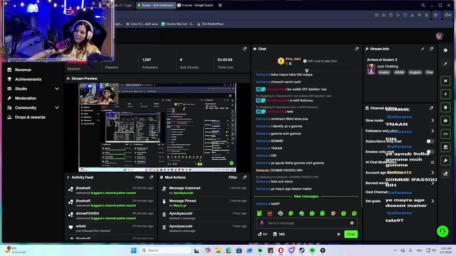Click the green Chat send button

coord(351,234)
